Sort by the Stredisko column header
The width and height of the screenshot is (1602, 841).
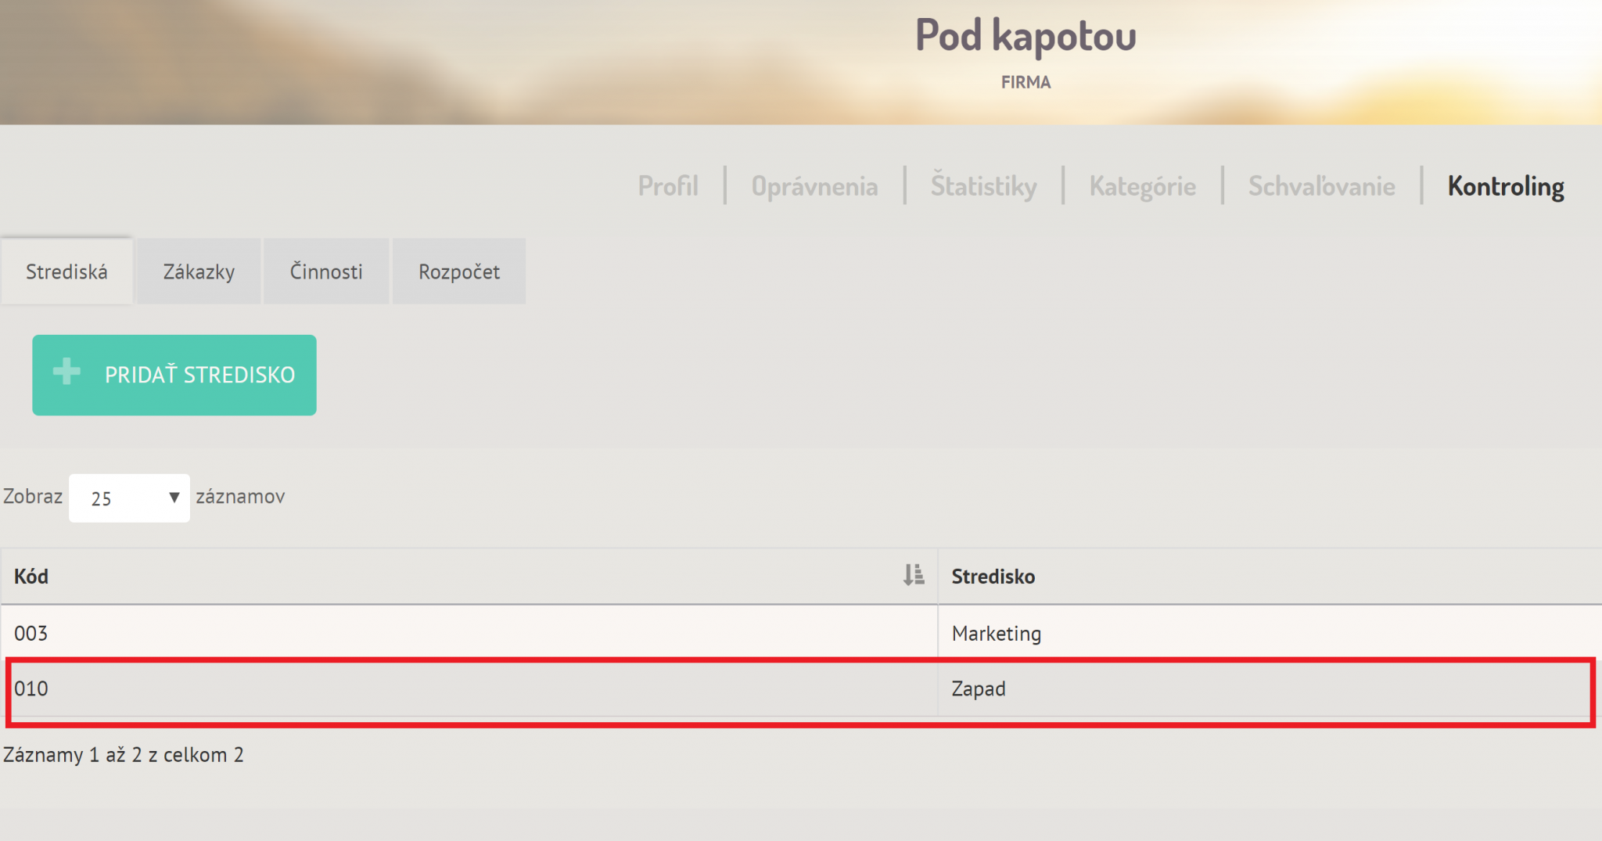click(1270, 576)
